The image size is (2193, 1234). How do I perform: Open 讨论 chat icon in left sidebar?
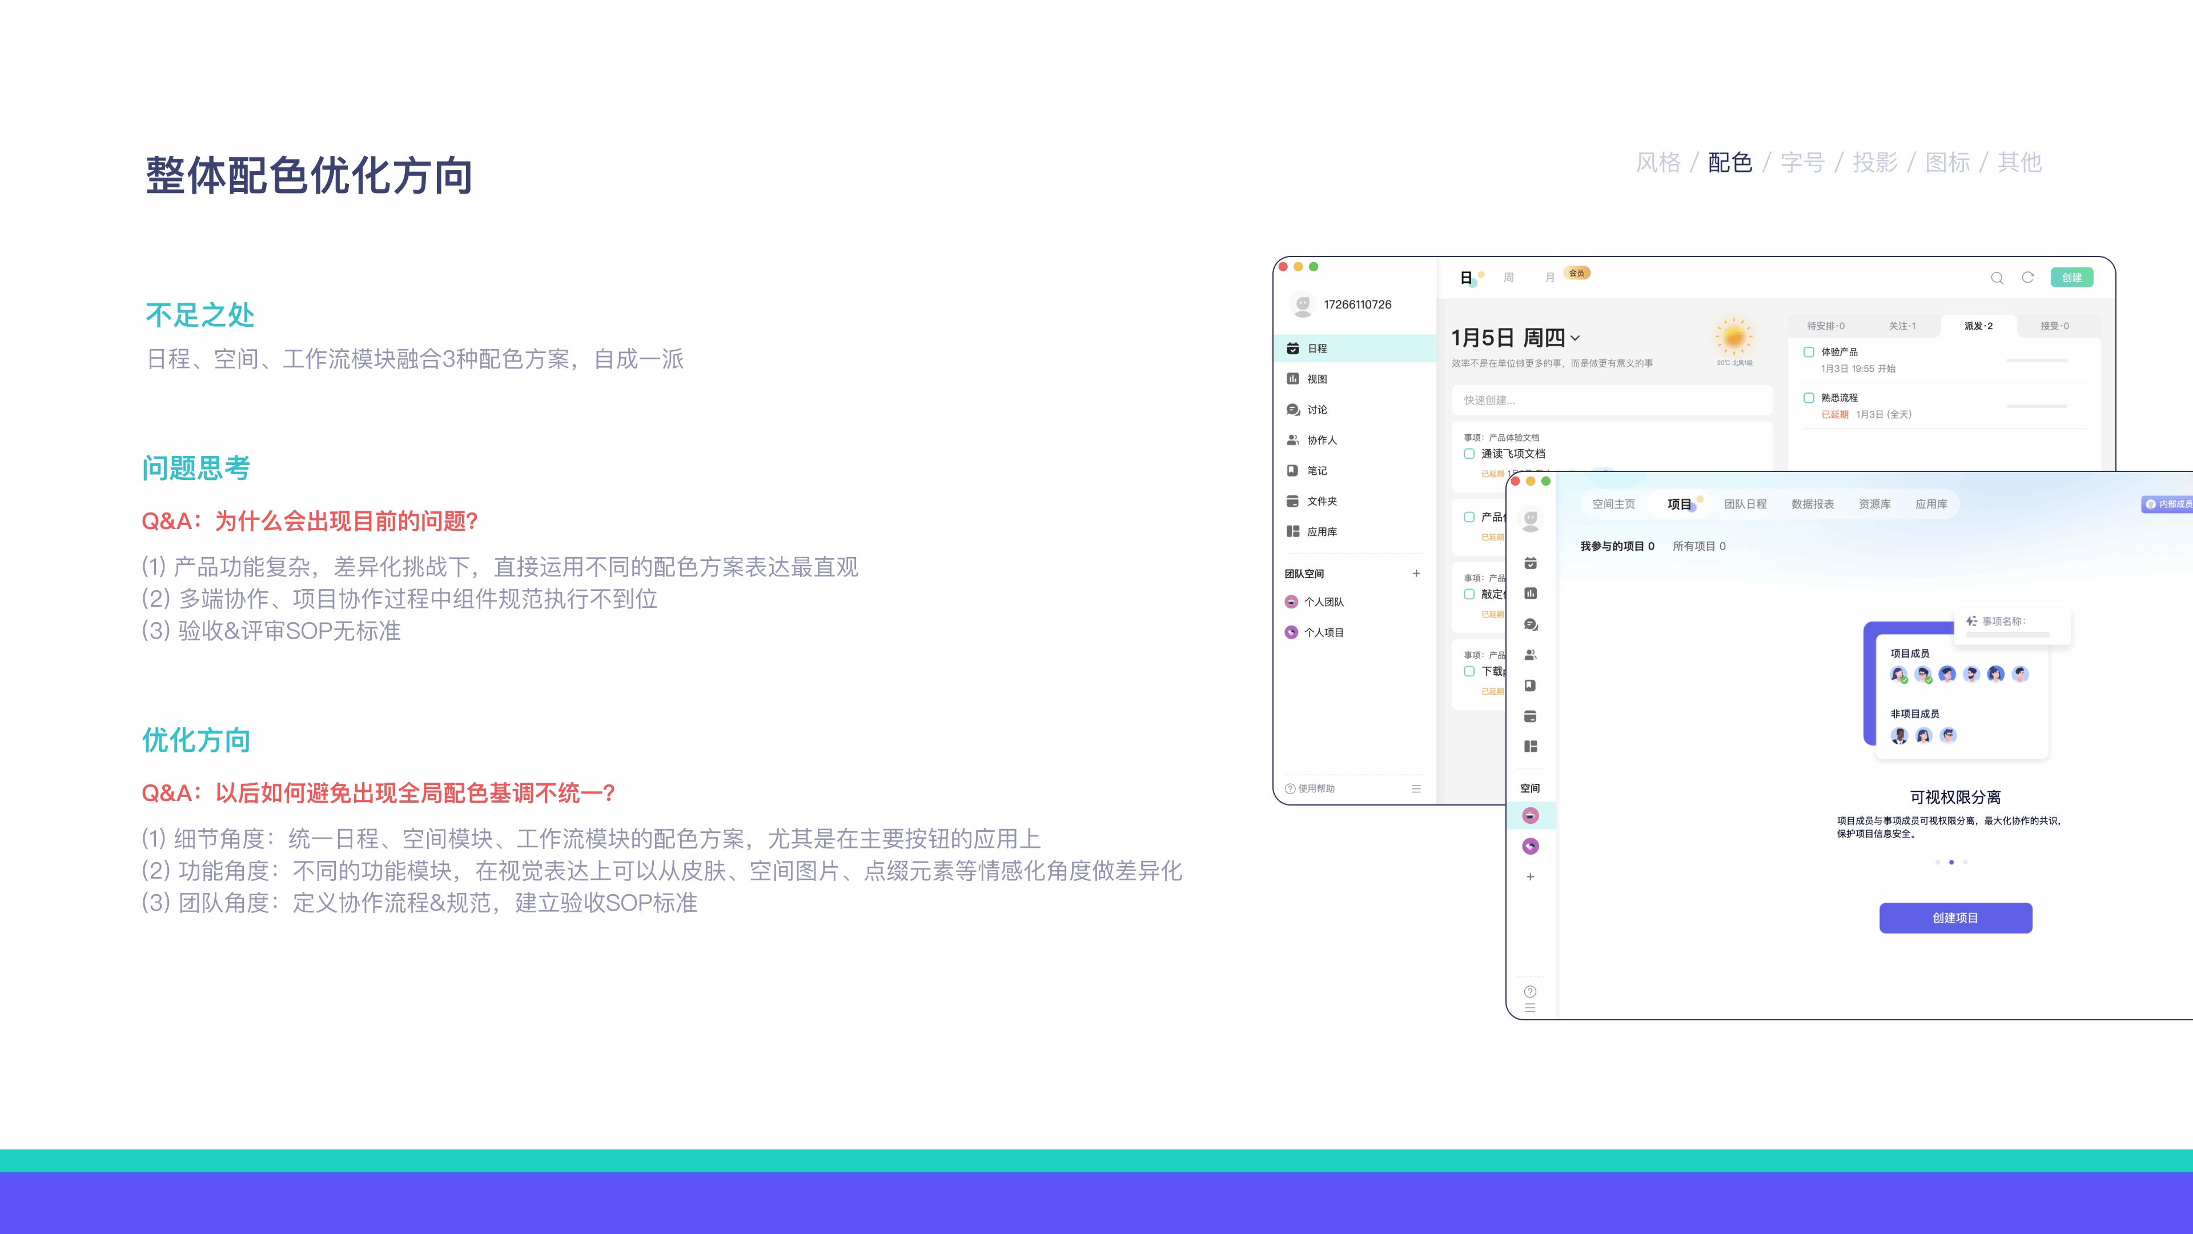coord(1292,410)
